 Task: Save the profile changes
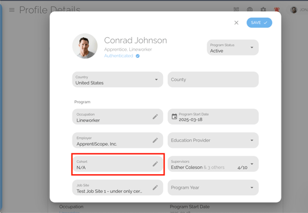click(259, 23)
